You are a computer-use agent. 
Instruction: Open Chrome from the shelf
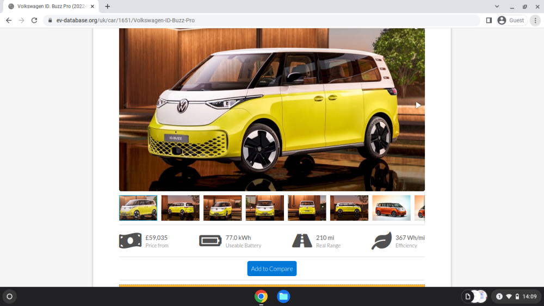(261, 296)
